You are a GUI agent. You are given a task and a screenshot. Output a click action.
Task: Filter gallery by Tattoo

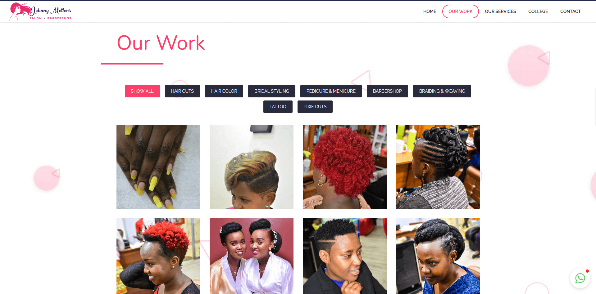click(x=278, y=107)
